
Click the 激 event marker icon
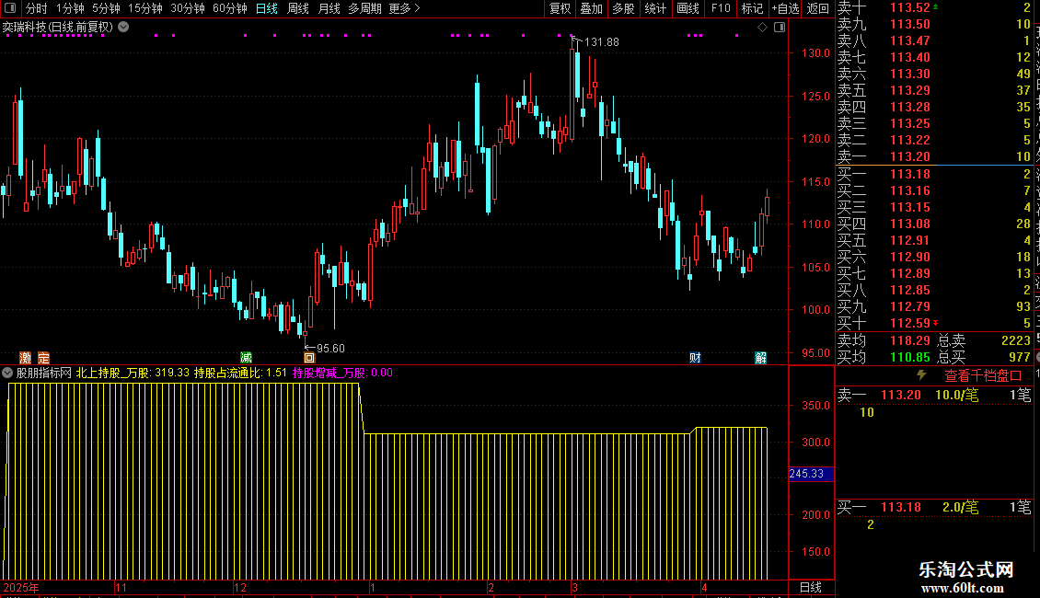click(x=25, y=357)
